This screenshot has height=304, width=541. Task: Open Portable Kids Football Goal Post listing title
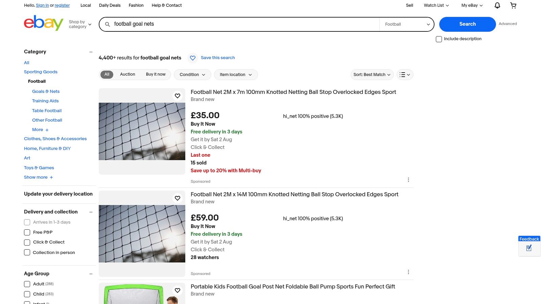click(293, 286)
